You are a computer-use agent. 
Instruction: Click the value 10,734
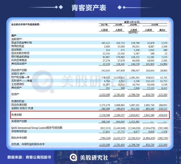136,85
